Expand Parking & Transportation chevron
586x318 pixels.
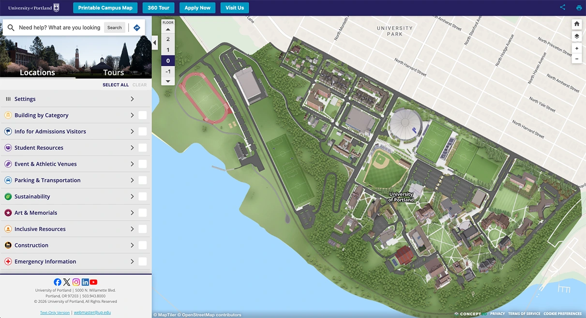coord(132,180)
